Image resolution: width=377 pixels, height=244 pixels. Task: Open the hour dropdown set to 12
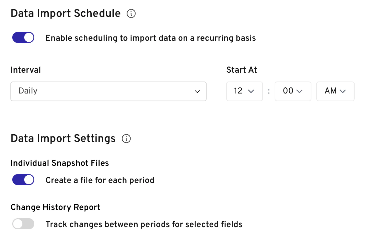pos(244,91)
